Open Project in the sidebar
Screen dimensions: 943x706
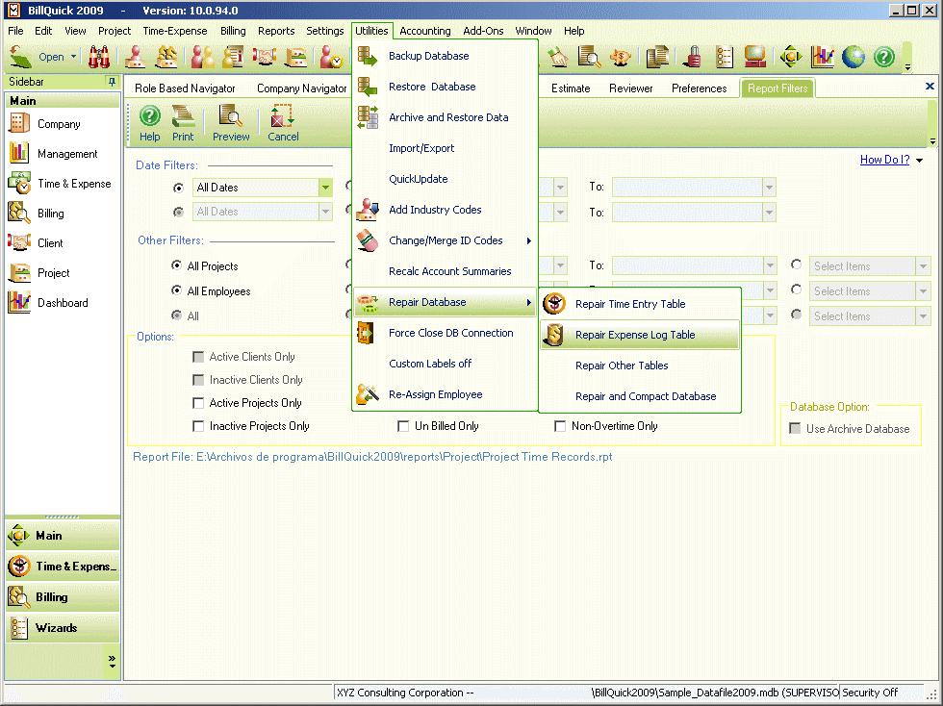pyautogui.click(x=53, y=273)
